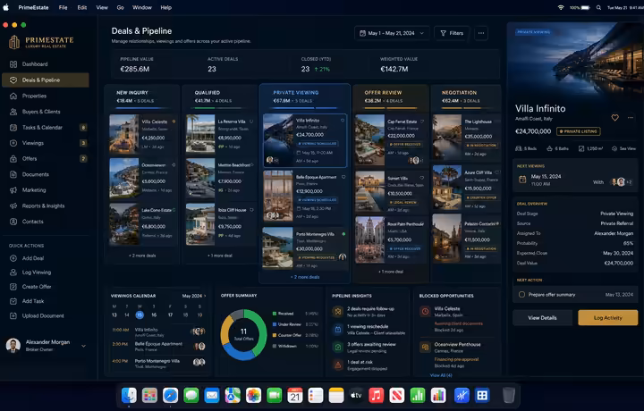Check off Prepare offer summary action

click(521, 295)
